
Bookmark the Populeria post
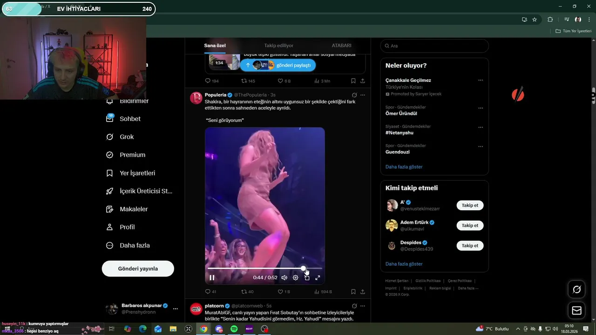coord(353,292)
